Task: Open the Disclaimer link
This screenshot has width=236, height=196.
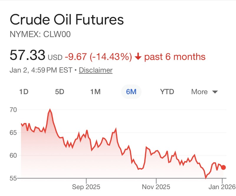Action: click(x=96, y=70)
